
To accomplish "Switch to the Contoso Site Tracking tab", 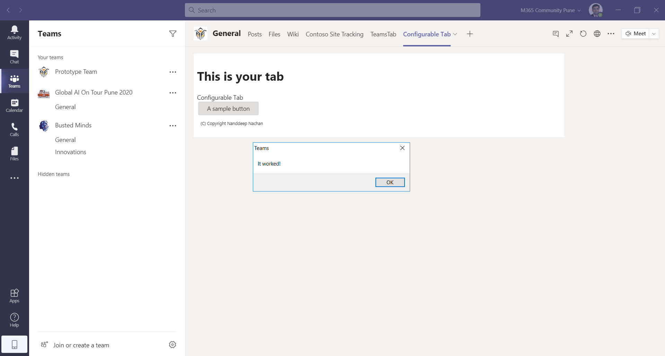I will (334, 34).
